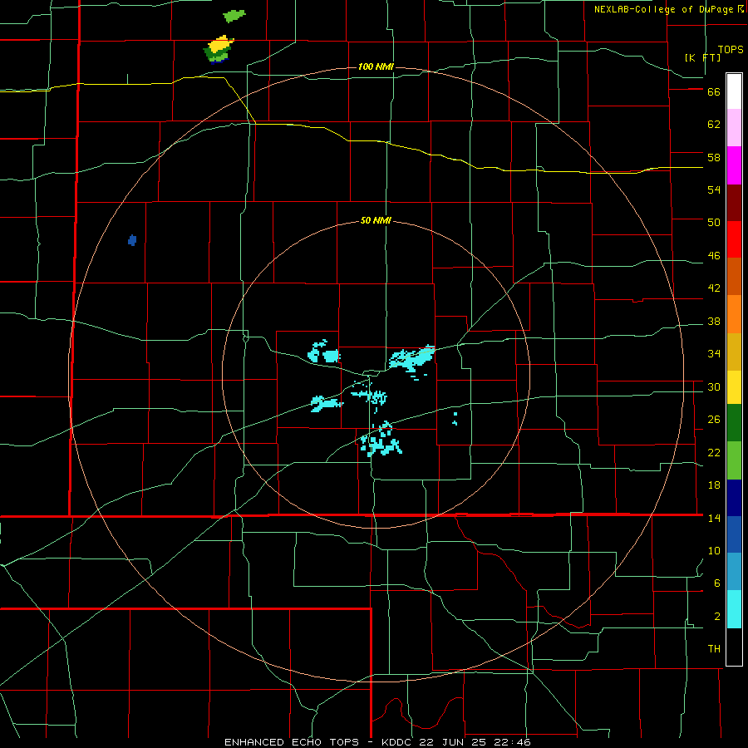Click the '18' legend value
The image size is (748, 748).
pyautogui.click(x=714, y=485)
